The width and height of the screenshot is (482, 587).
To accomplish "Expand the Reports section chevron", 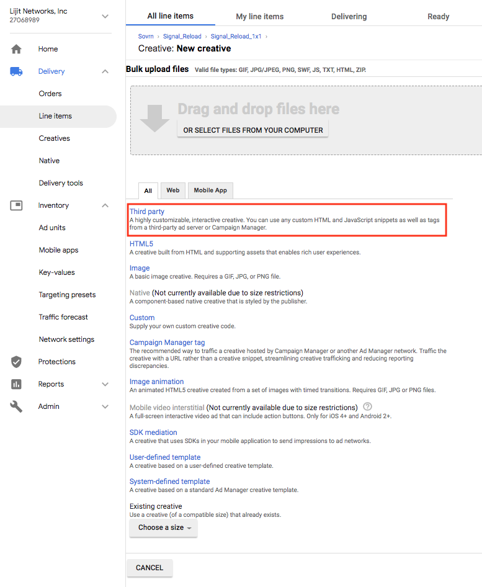I will [x=105, y=384].
